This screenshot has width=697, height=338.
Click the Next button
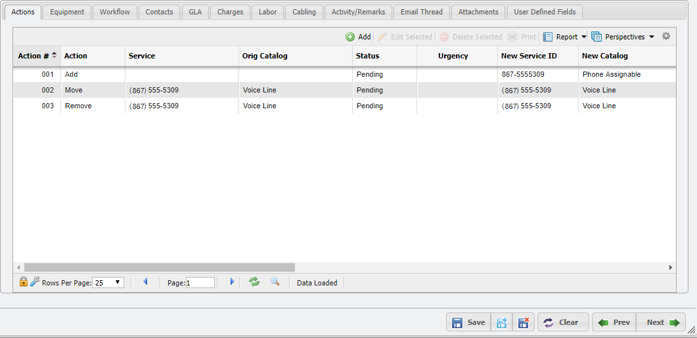(662, 322)
